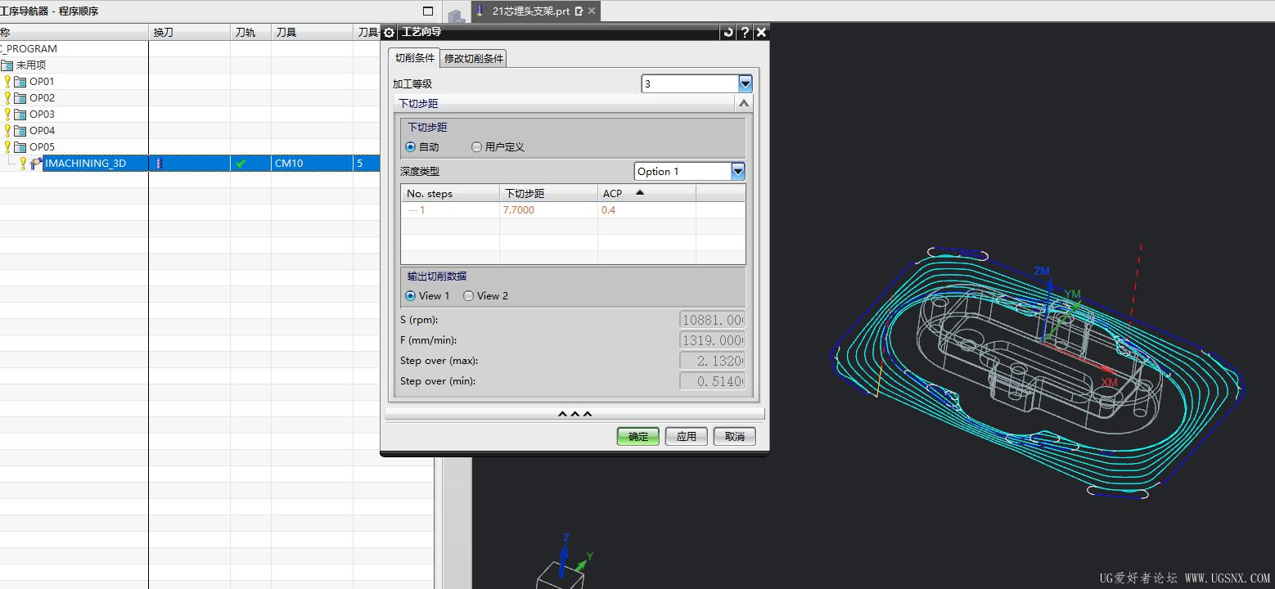Click the yellow warning status icon beside OP05
This screenshot has width=1275, height=589.
click(x=8, y=147)
